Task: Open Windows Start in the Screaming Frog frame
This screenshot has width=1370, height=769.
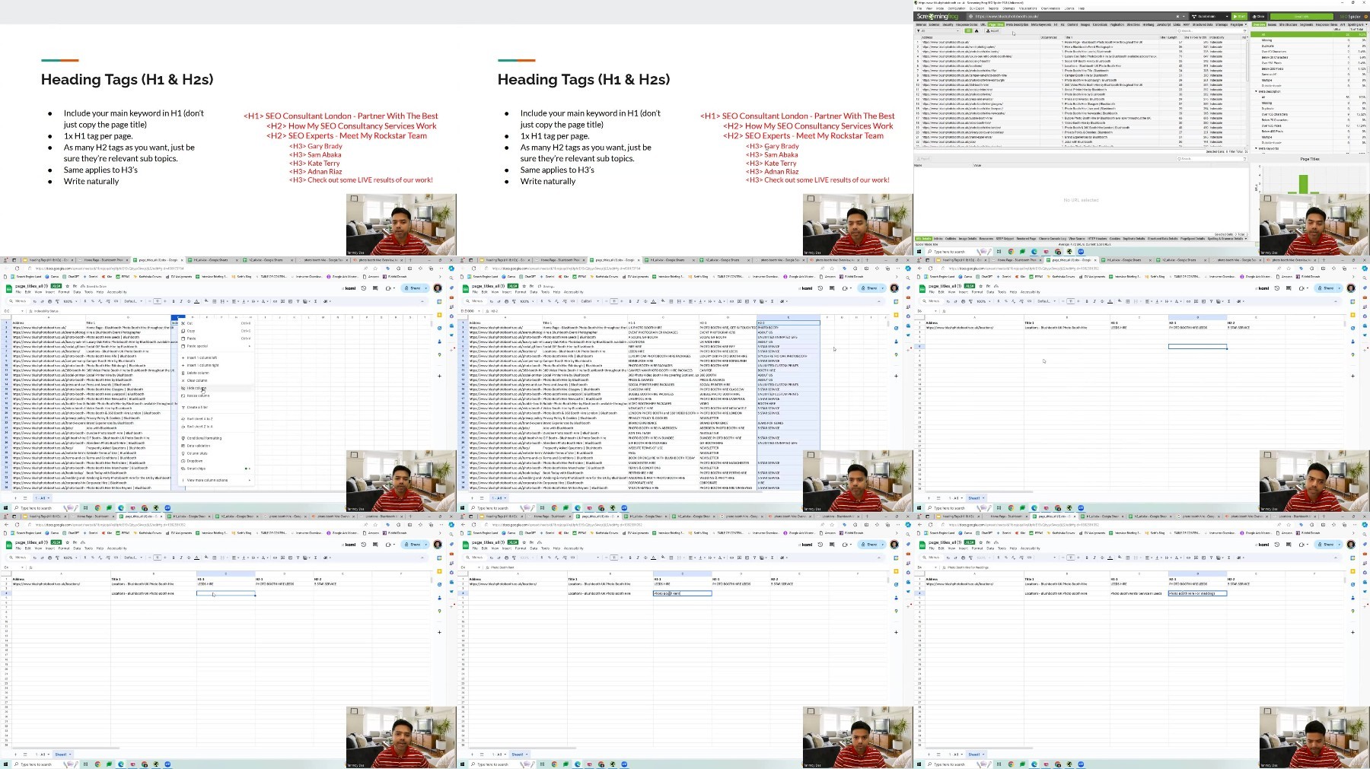Action: pos(919,252)
